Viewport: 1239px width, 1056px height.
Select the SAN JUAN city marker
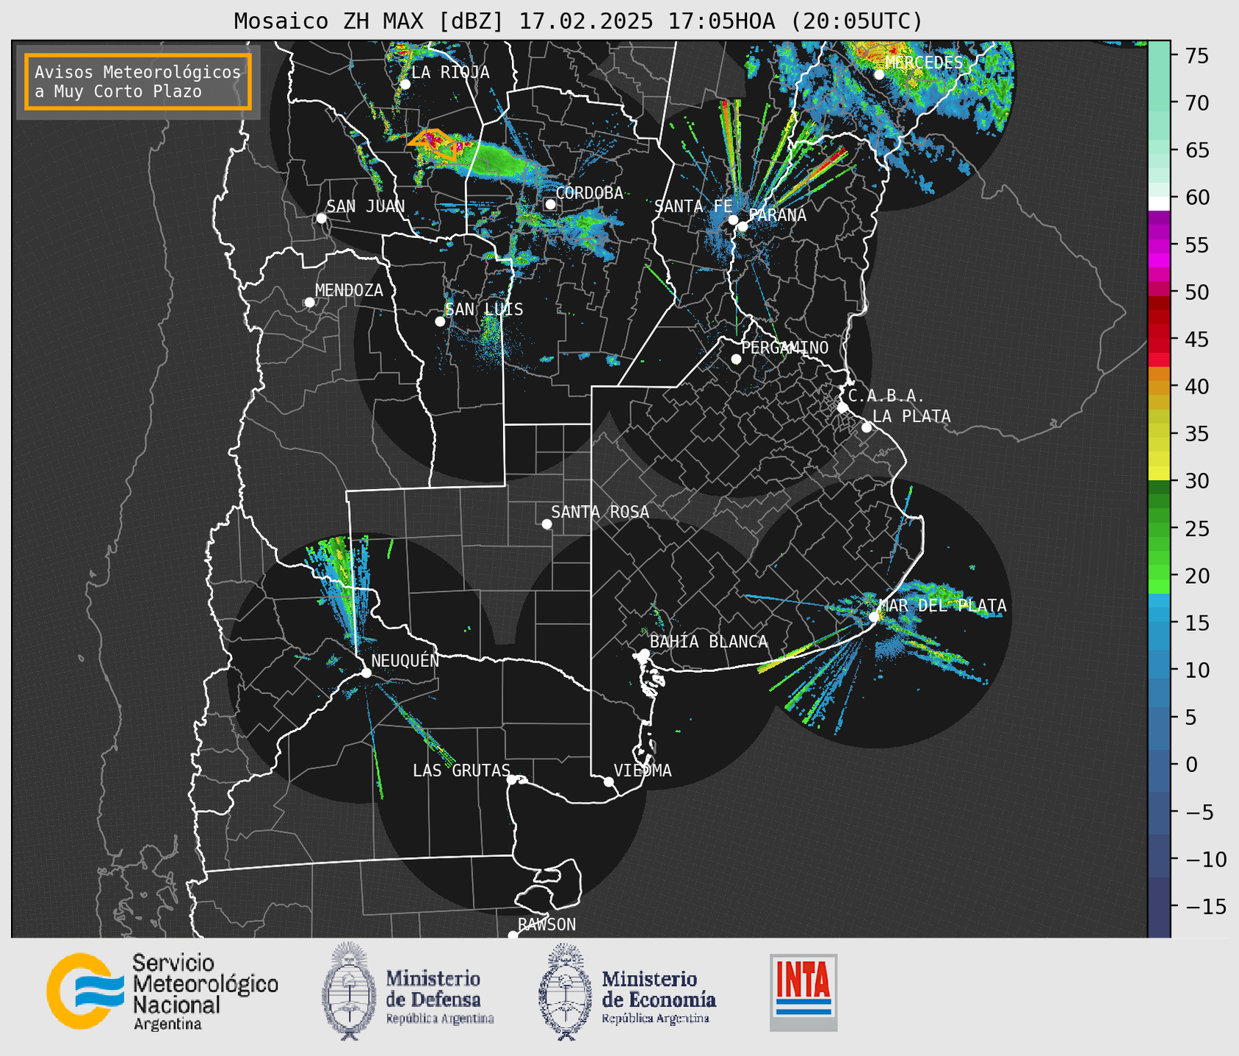point(321,218)
